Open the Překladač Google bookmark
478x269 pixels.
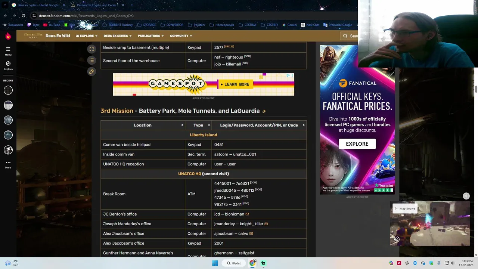click(338, 25)
